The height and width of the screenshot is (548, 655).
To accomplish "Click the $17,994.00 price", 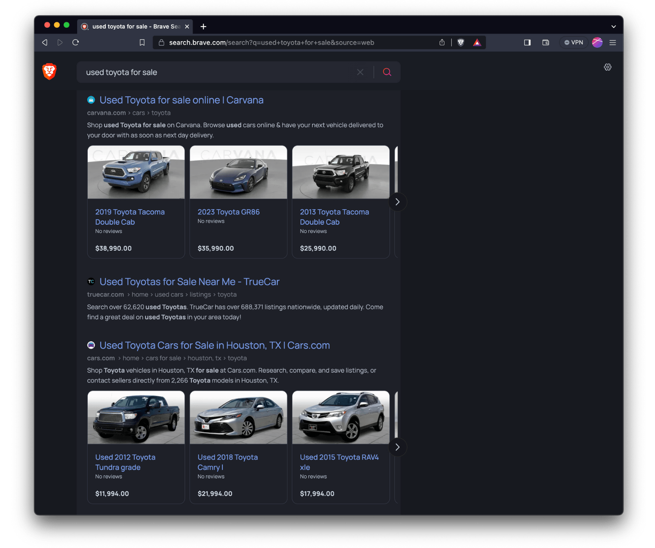I will pos(317,494).
